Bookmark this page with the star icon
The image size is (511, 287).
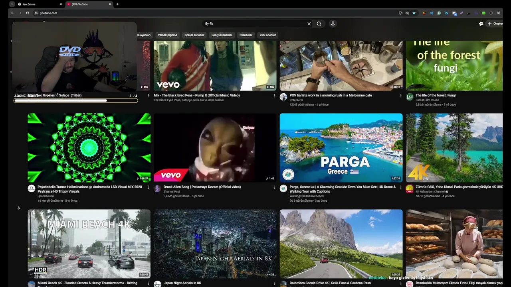pos(414,13)
